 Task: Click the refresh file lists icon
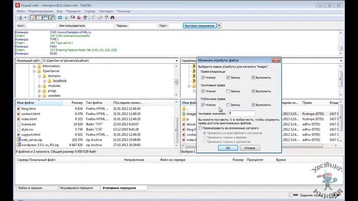[60, 17]
